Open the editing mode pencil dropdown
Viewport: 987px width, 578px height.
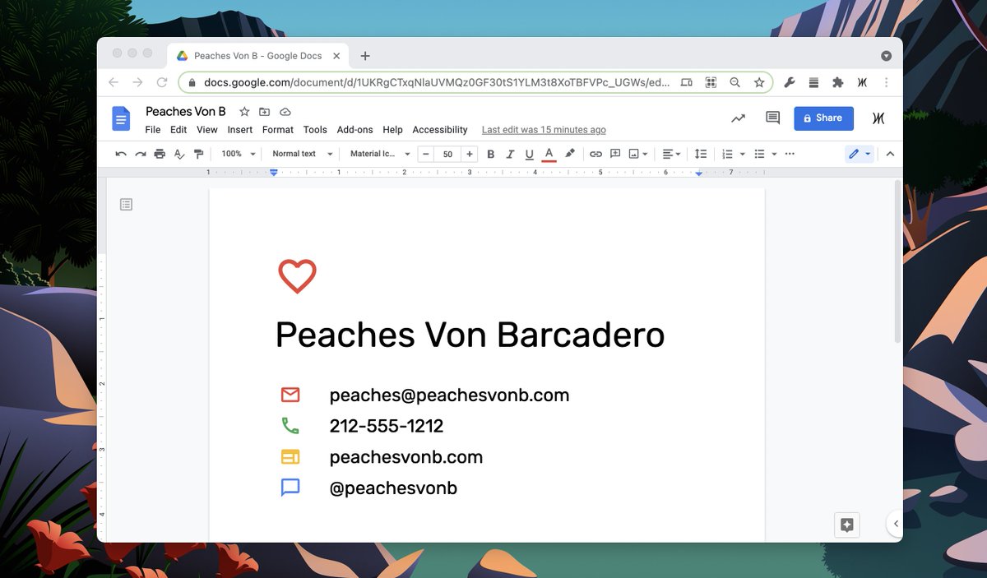tap(860, 154)
